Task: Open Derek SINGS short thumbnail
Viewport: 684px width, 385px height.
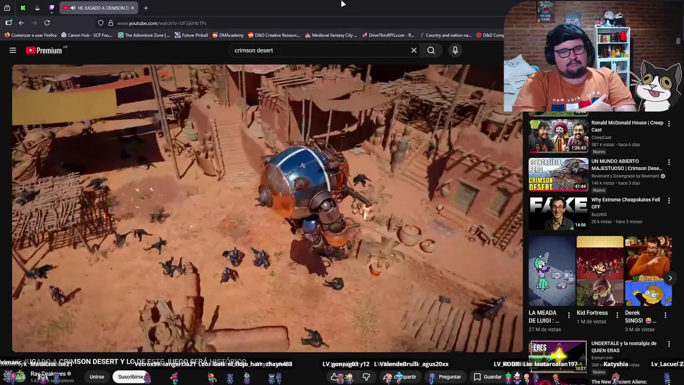Action: 648,271
